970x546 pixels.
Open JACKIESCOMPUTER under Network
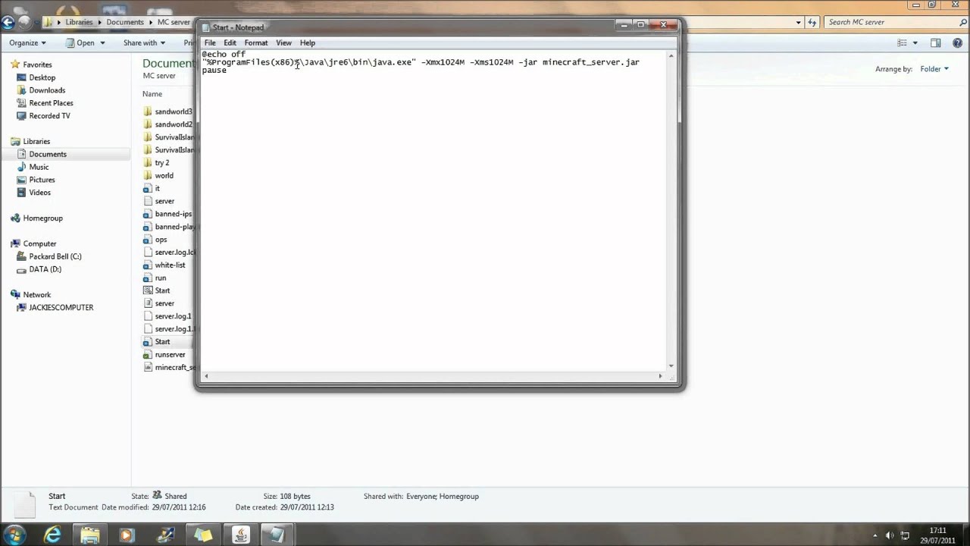tap(61, 308)
